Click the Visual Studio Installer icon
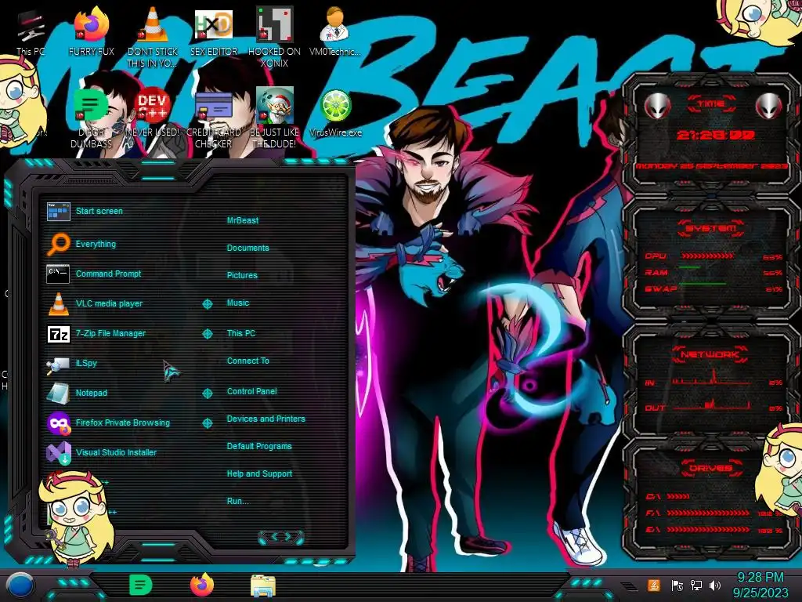The height and width of the screenshot is (602, 802). (x=59, y=452)
